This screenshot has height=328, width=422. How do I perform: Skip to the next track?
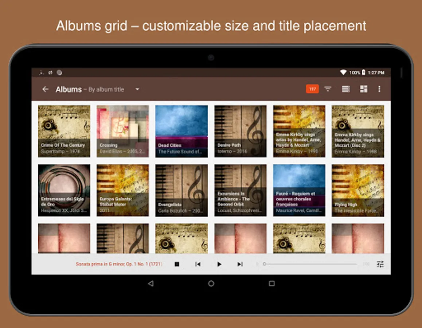240,264
